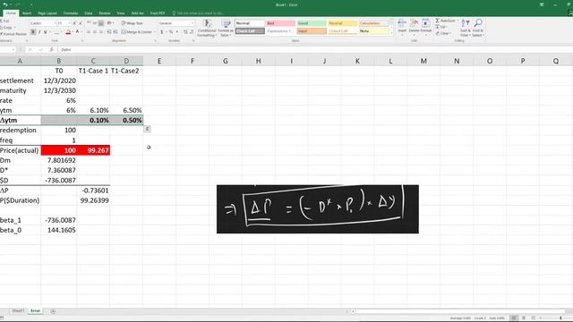The width and height of the screenshot is (573, 322).
Task: Select cell with price 99.267
Action: click(x=93, y=150)
